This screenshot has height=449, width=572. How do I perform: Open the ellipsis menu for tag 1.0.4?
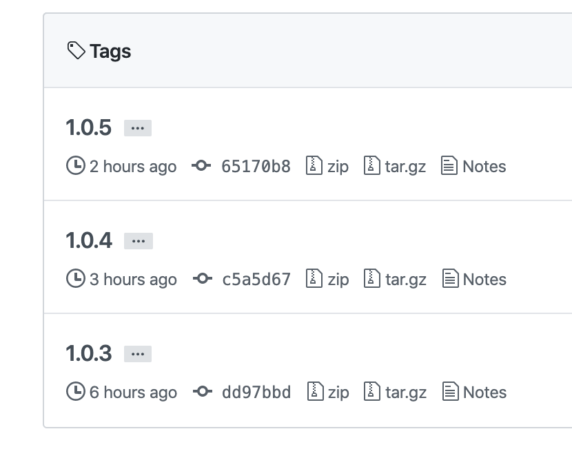click(138, 240)
